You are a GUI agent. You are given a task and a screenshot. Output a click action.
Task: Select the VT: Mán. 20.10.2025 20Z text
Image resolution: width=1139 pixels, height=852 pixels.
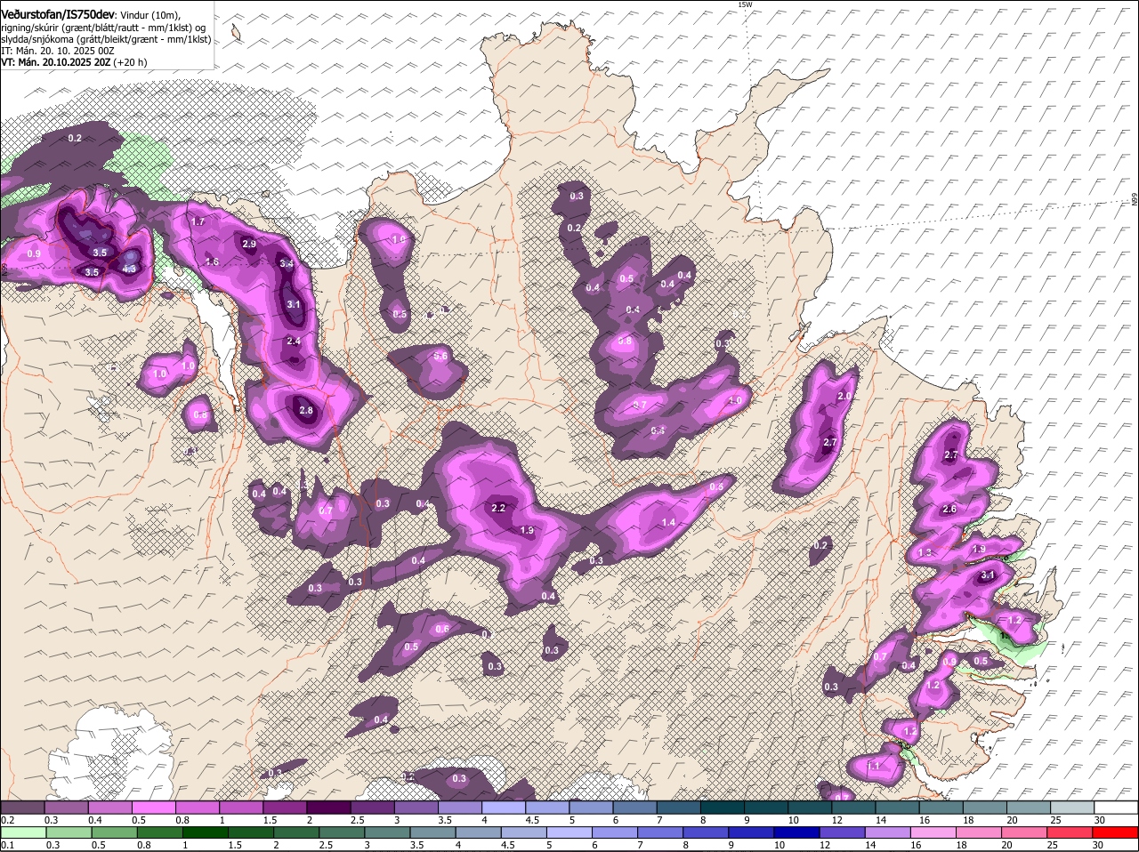55,62
